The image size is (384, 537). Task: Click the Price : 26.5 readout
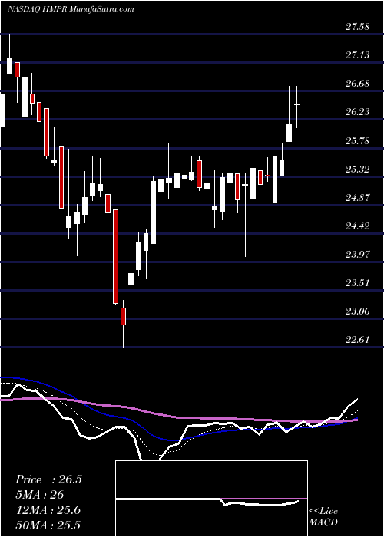coord(48,479)
